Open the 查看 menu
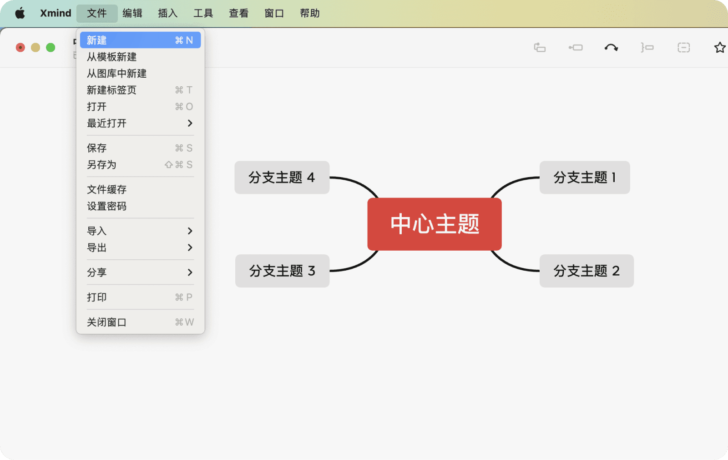The image size is (728, 460). (x=238, y=13)
